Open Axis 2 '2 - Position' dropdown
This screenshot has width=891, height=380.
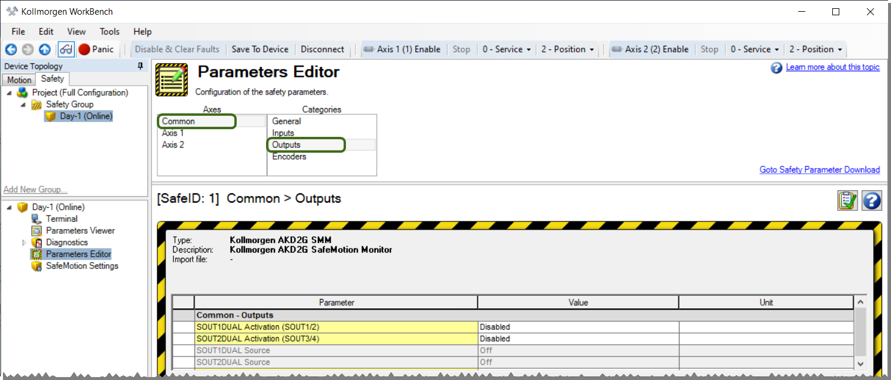[x=815, y=49]
